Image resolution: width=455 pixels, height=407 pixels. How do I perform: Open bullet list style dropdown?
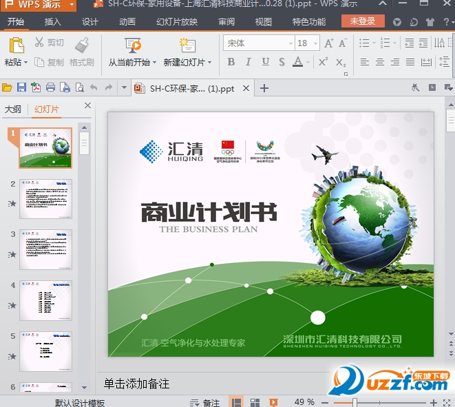point(374,43)
